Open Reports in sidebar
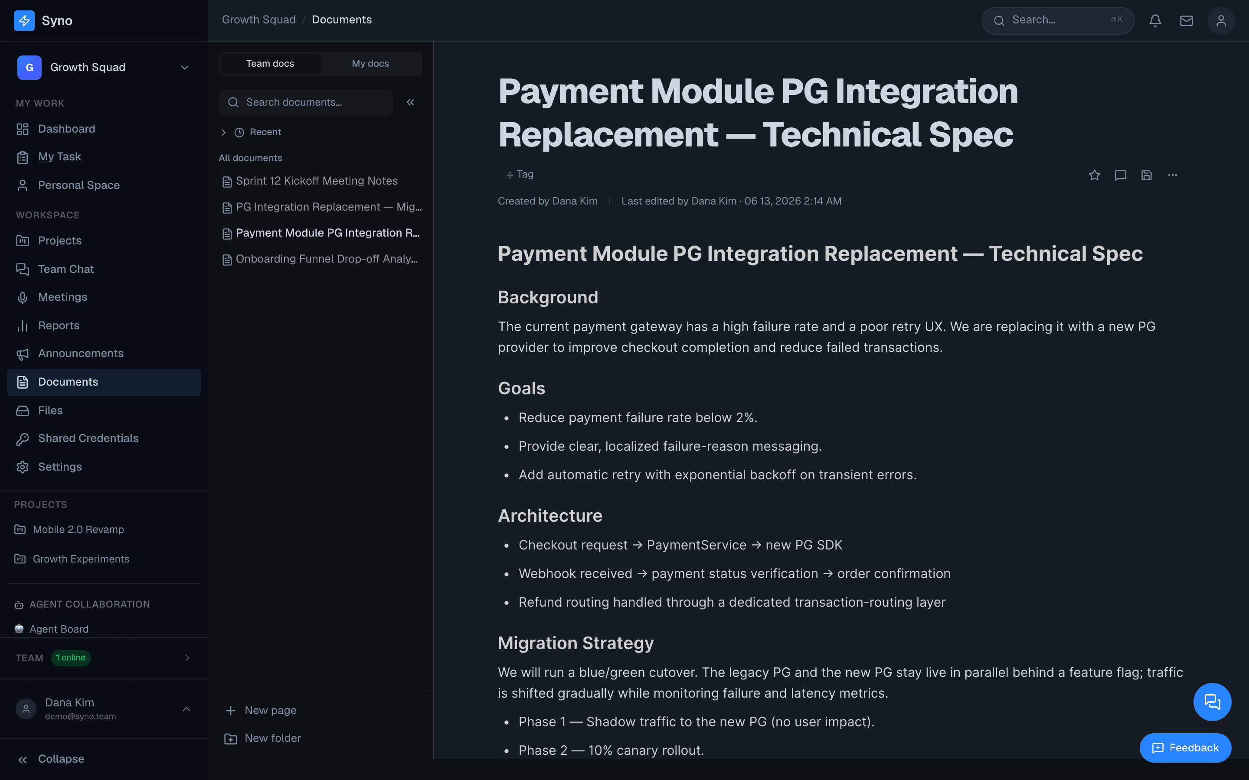The height and width of the screenshot is (780, 1249). pos(104,325)
